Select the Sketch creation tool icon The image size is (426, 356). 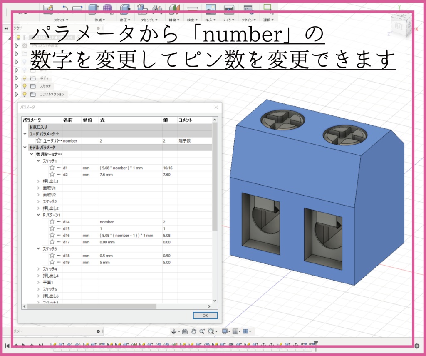pyautogui.click(x=48, y=9)
